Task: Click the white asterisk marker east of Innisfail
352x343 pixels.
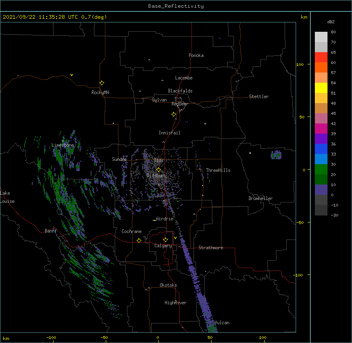Action: click(x=205, y=123)
